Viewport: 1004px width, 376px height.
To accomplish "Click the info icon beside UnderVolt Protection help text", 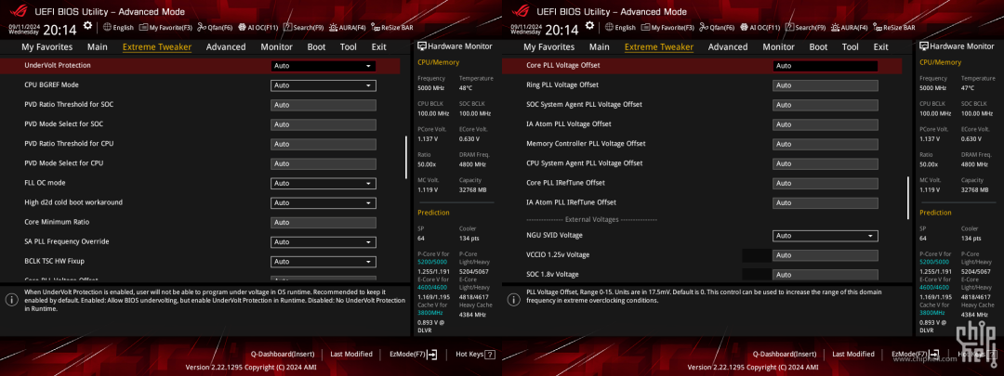I will click(x=11, y=299).
